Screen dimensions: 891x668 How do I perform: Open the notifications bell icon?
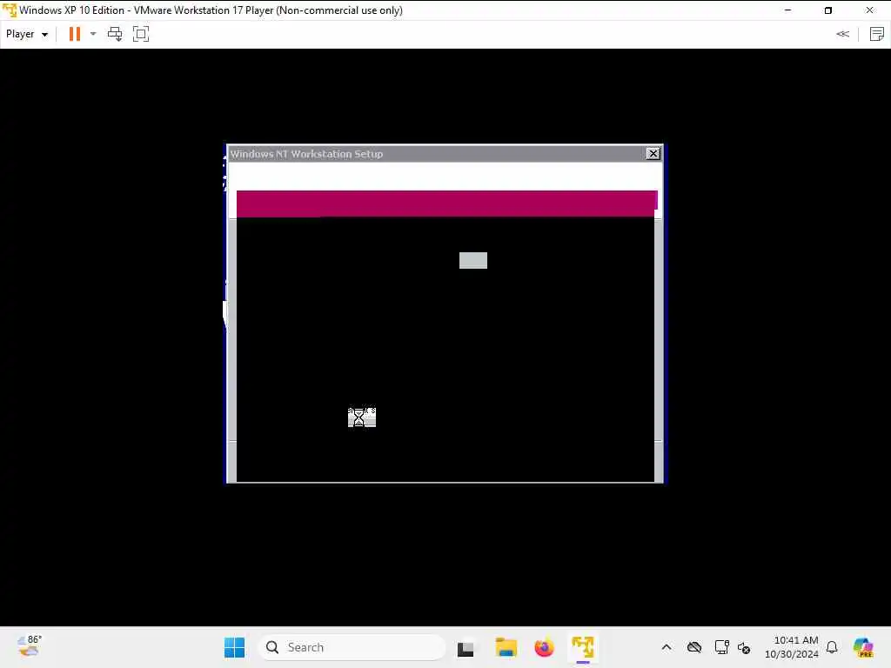pos(832,647)
